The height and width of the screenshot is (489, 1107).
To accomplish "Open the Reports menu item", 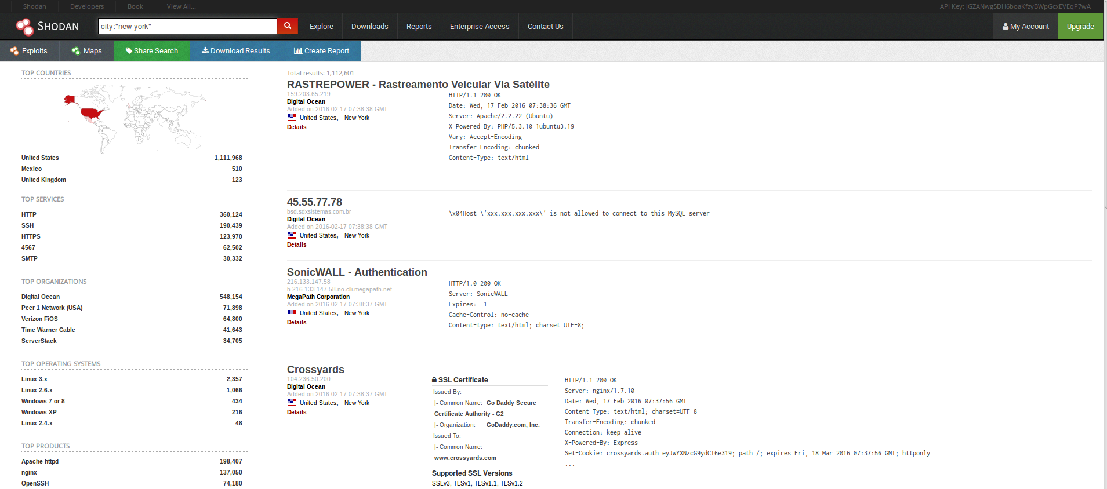I will point(419,27).
